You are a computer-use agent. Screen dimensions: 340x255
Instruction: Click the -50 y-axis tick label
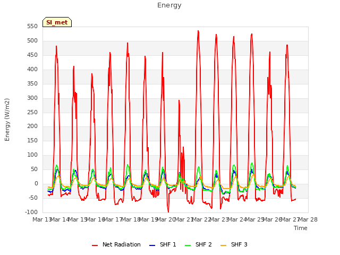pos(33,198)
